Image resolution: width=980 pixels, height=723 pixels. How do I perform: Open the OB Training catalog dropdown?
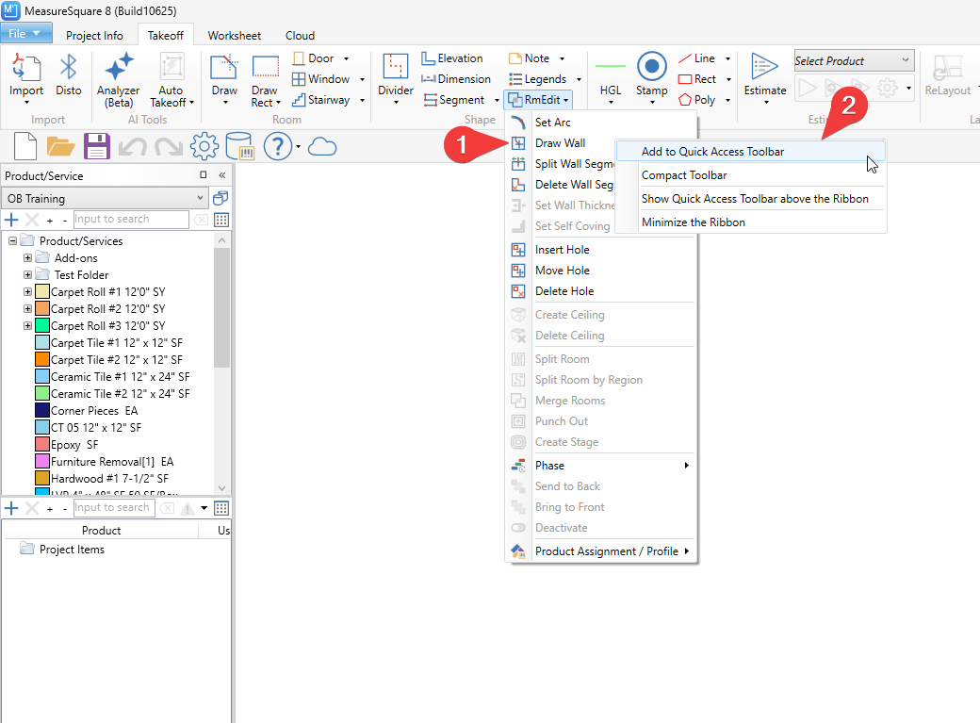pos(105,198)
